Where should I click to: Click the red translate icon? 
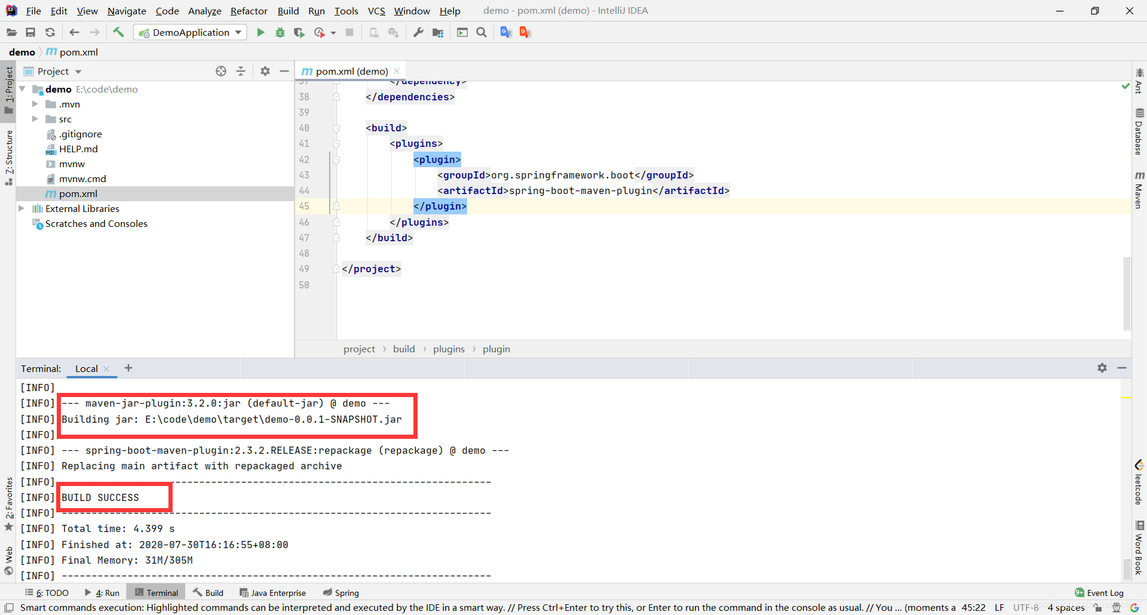click(x=525, y=32)
